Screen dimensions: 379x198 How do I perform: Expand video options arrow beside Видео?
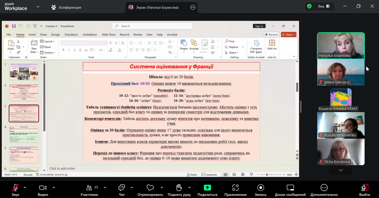pos(54,187)
